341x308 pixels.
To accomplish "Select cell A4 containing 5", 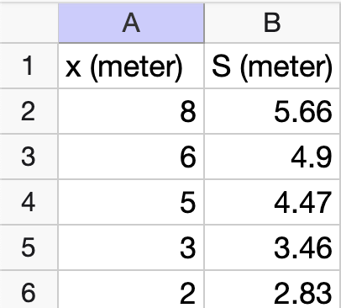I will coord(131,202).
